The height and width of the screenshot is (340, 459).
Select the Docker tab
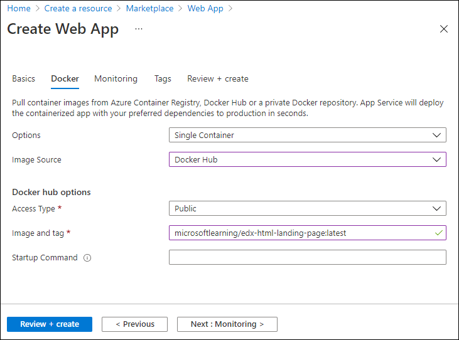click(x=65, y=78)
